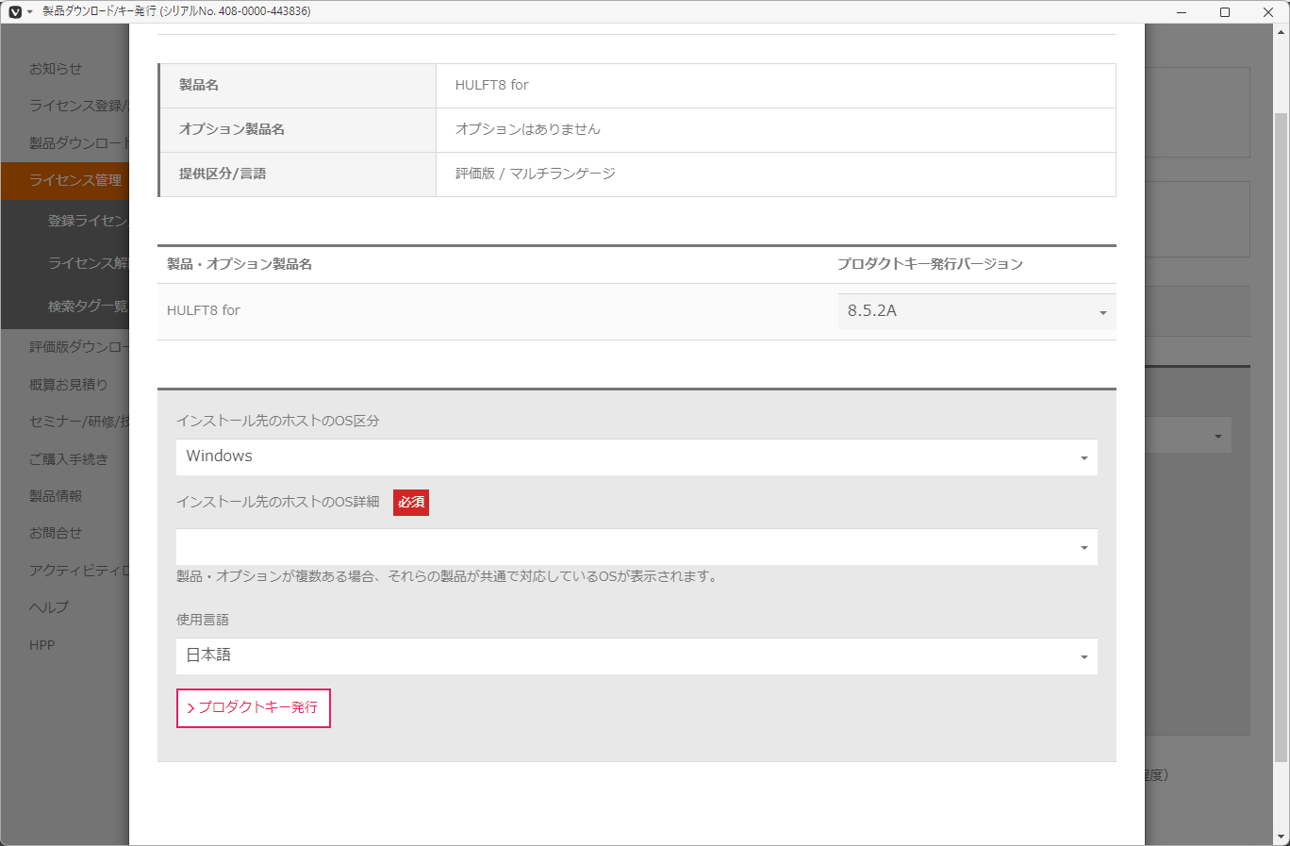
Task: Click the プロダクトキー発行 button
Action: [254, 708]
